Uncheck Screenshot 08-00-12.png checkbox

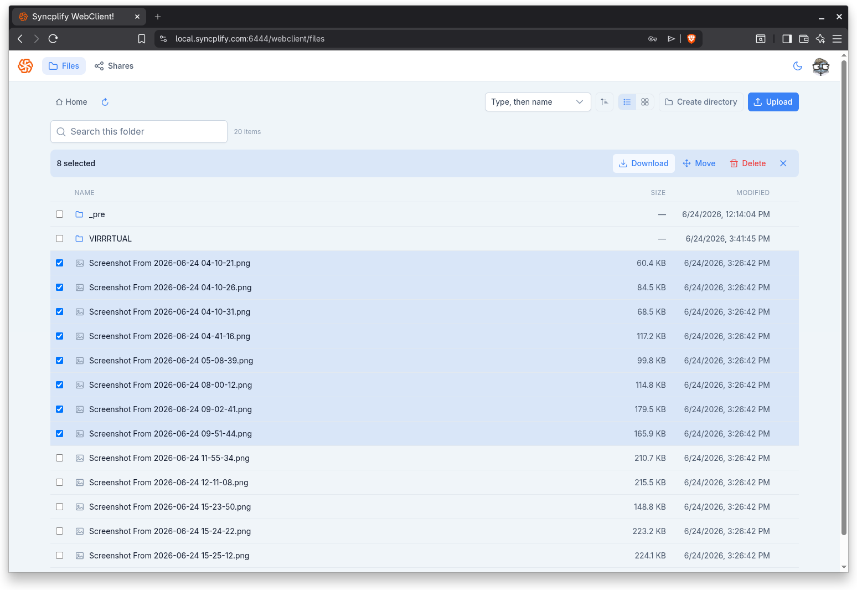(x=60, y=385)
